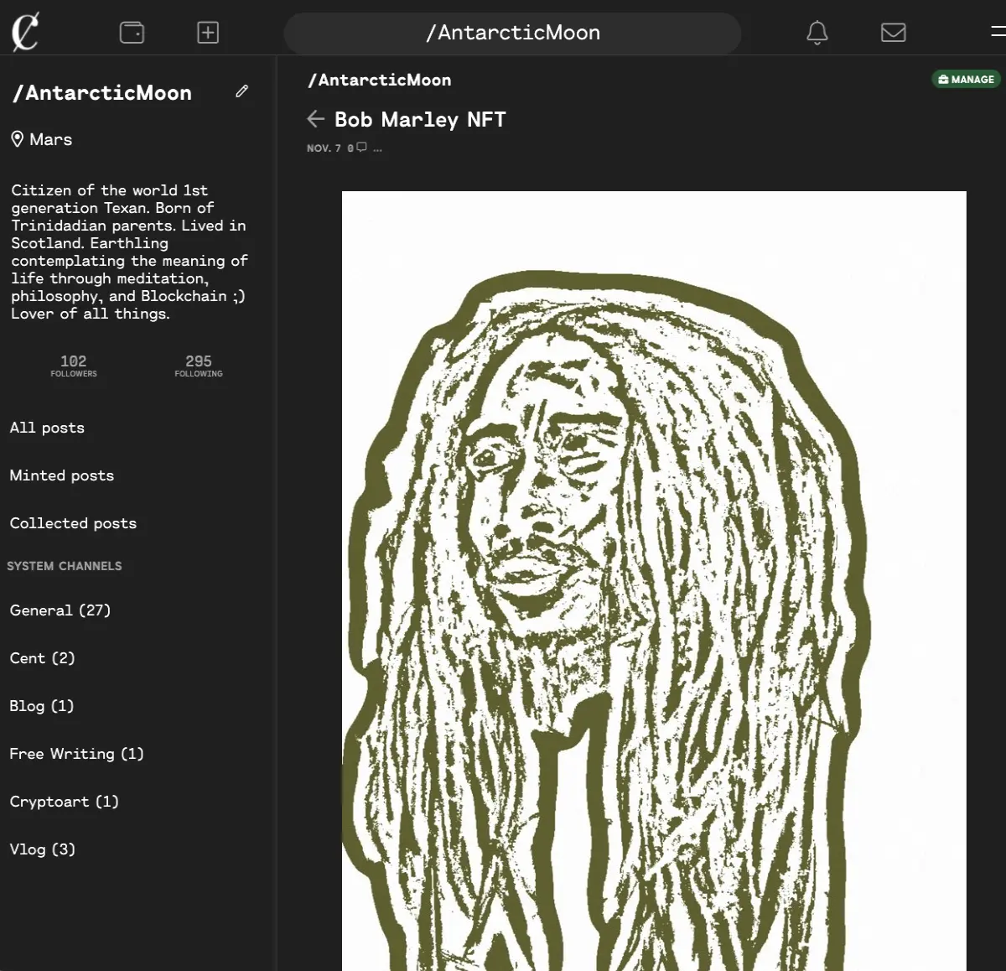The width and height of the screenshot is (1006, 971).
Task: Click the Mars location text
Action: click(x=51, y=139)
